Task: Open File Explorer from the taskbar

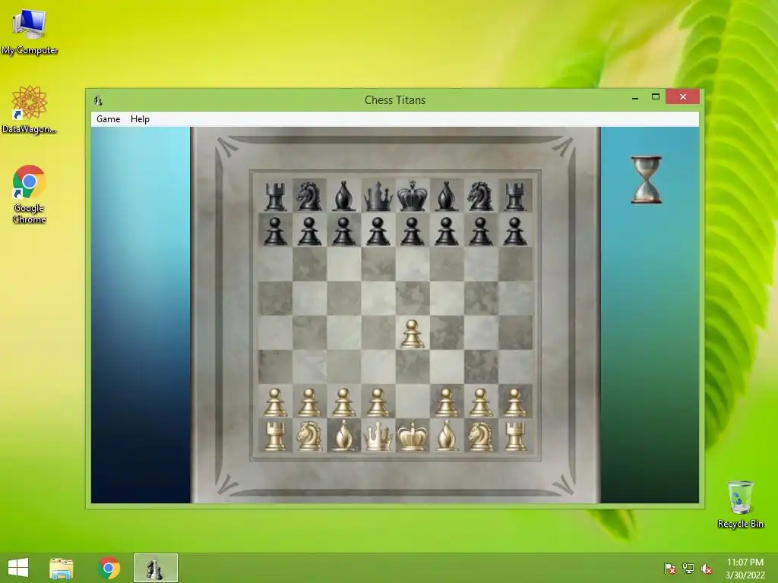Action: click(62, 568)
